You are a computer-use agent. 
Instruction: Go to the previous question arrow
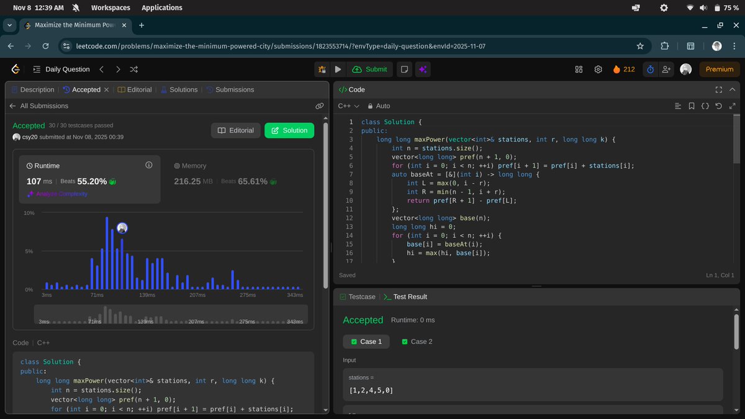coord(102,70)
